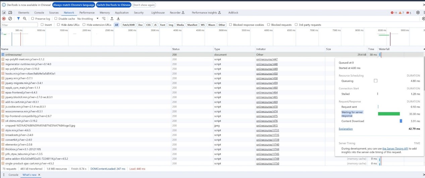Open the Lighthouse tab
Image resolution: width=425 pixels, height=178 pixels.
coord(158,13)
